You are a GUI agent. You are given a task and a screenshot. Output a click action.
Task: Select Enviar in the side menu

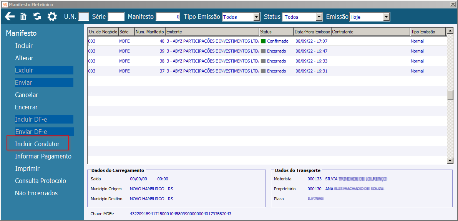[44, 82]
